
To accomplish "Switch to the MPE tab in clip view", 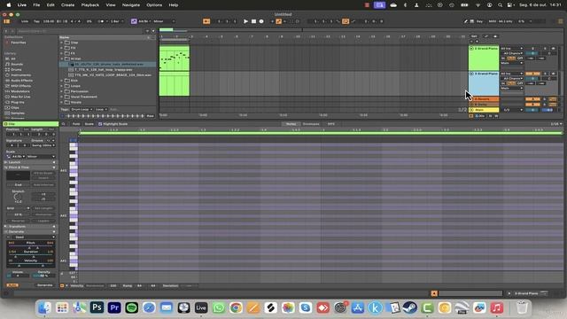I will (330, 124).
